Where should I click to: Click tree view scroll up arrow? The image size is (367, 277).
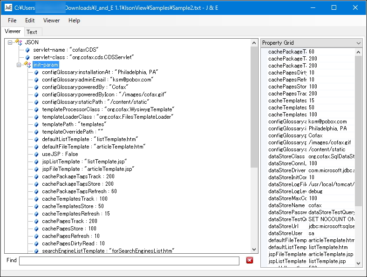254,43
